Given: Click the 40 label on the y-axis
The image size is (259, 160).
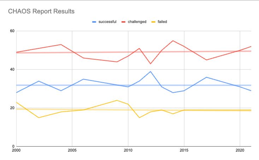Looking at the screenshot, I should click(12, 69).
